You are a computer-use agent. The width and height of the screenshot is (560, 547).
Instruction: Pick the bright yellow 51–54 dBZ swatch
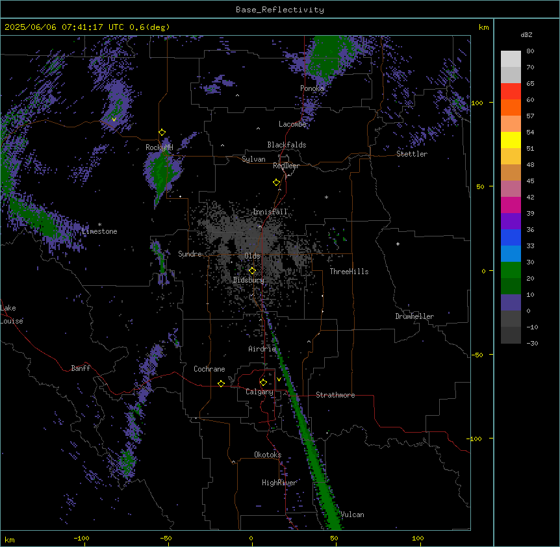[x=511, y=140]
